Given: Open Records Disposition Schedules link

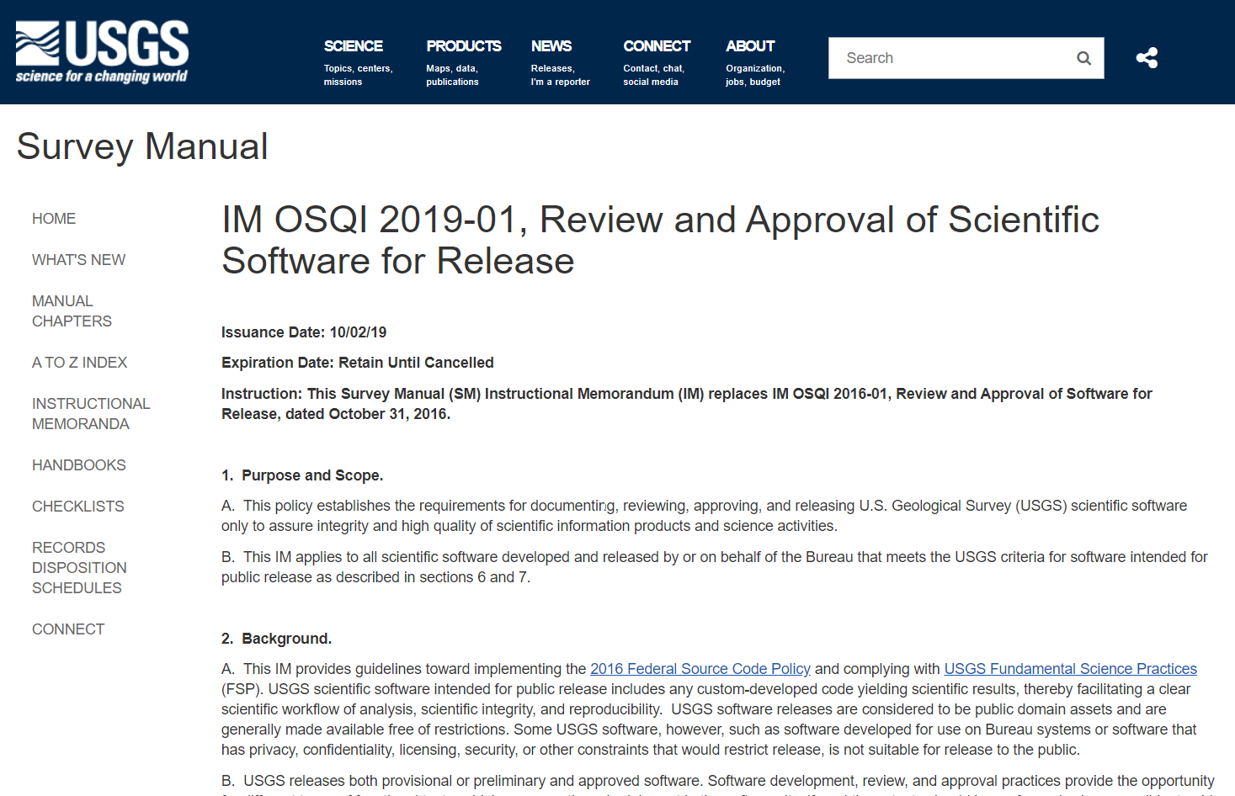Looking at the screenshot, I should (x=79, y=568).
